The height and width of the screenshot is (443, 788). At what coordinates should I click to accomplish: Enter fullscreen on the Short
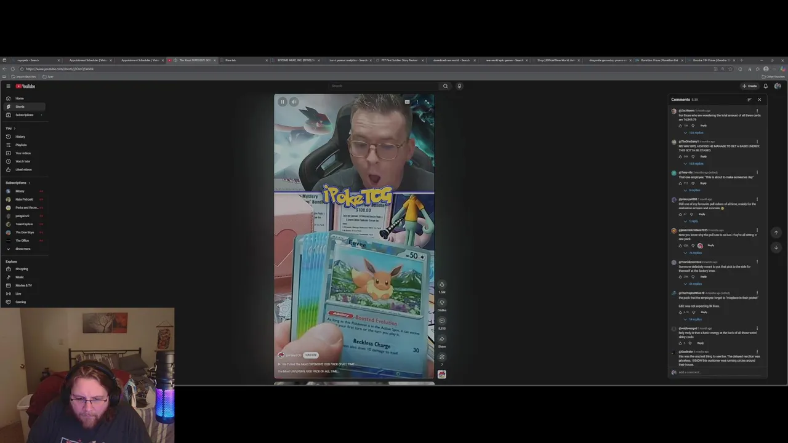427,102
